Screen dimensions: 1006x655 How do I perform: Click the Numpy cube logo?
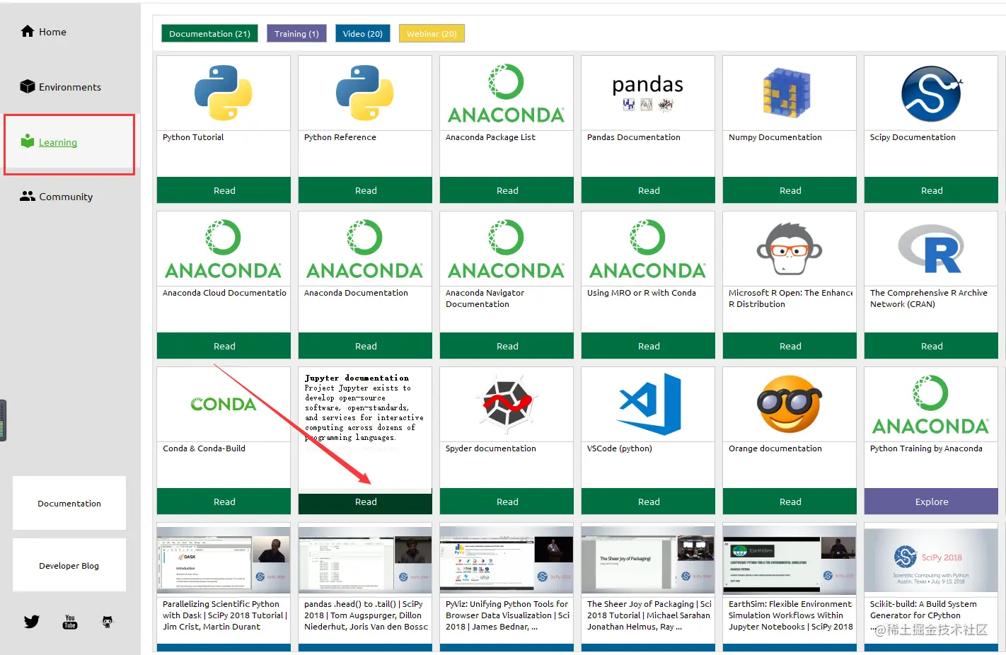tap(787, 93)
